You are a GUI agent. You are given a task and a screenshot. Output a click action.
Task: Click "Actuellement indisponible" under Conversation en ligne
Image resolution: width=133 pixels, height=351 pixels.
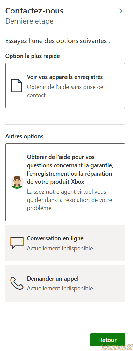coord(60,248)
